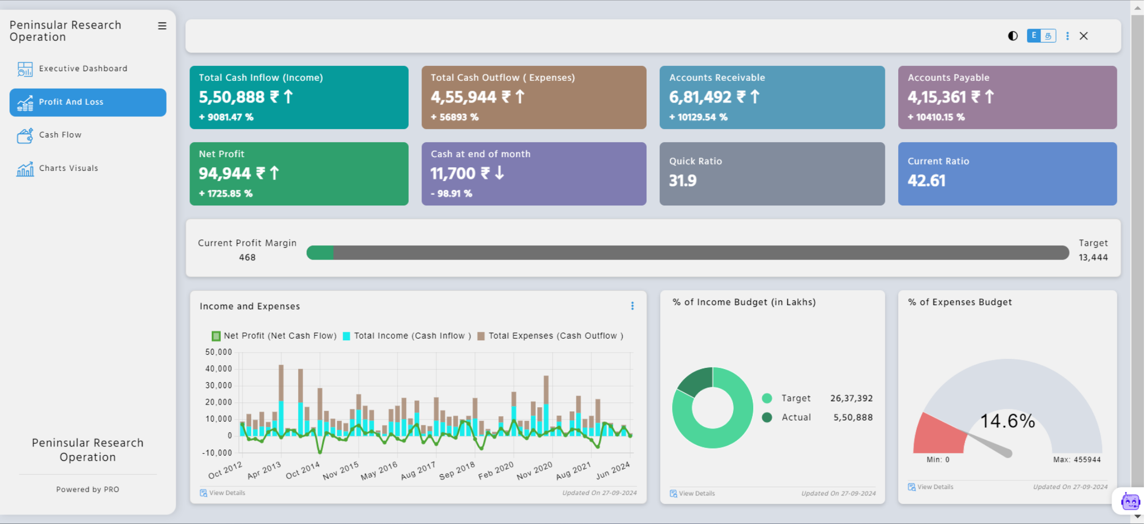Open View Details for Income Budget donut
Viewport: 1145px width, 524px height.
click(x=674, y=493)
